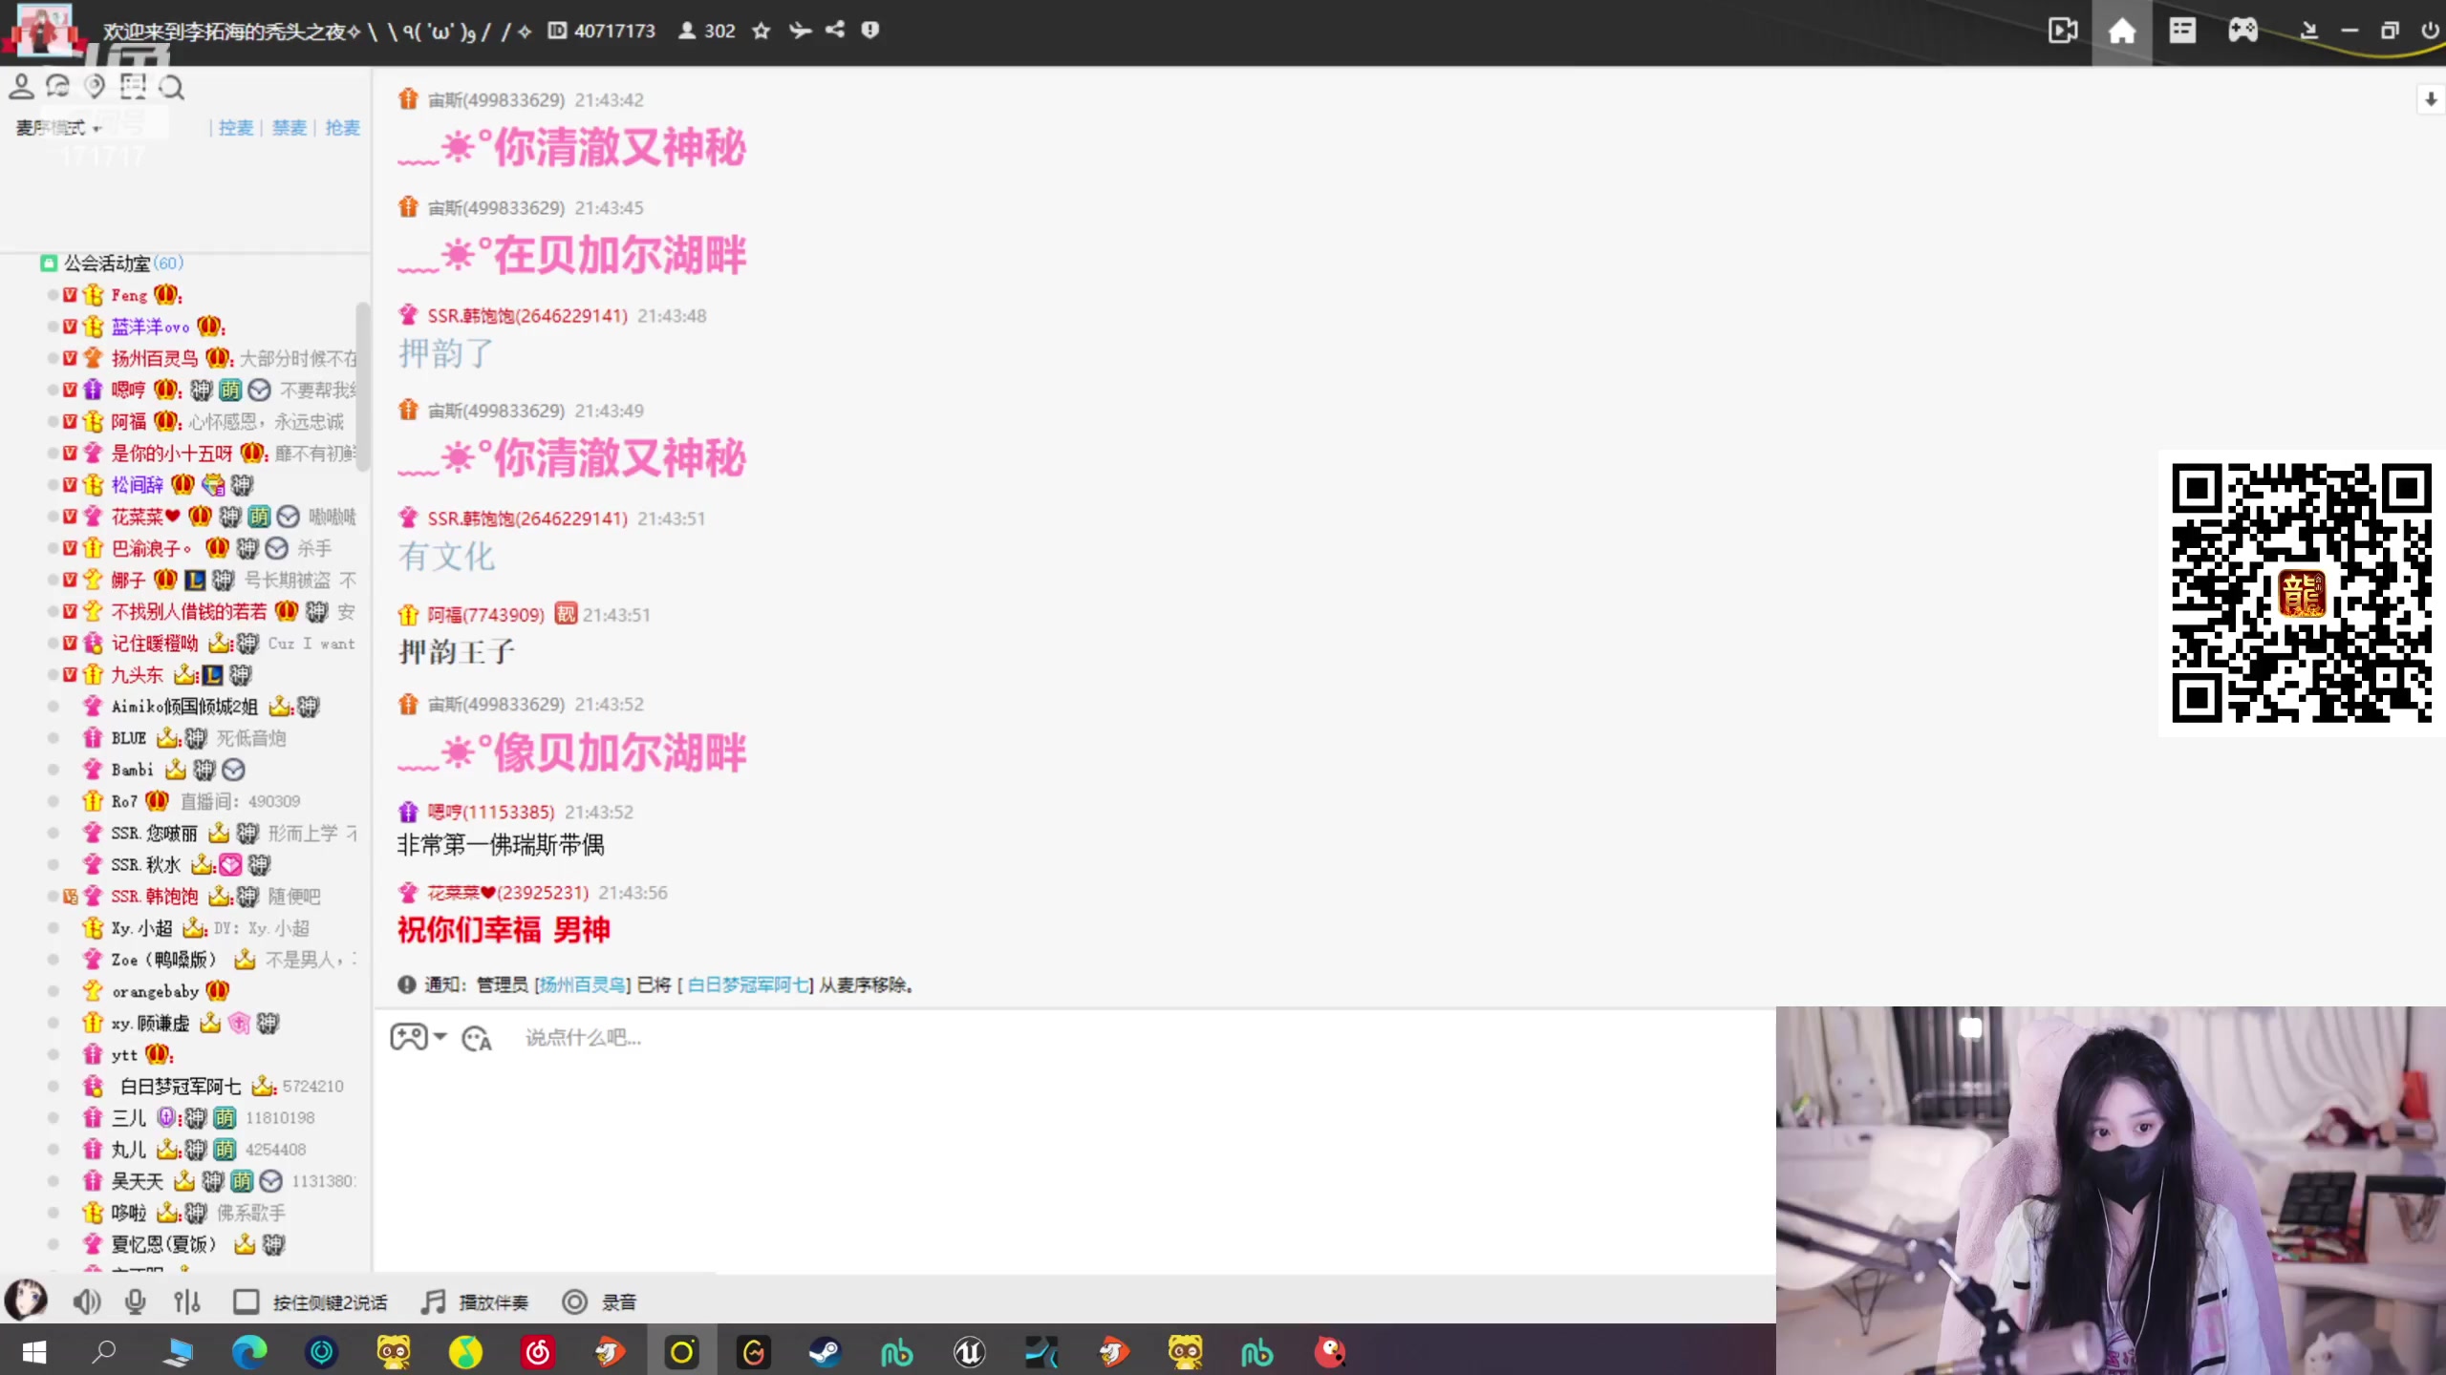Click the chat input field 说点什么吧
2446x1375 pixels.
click(583, 1038)
